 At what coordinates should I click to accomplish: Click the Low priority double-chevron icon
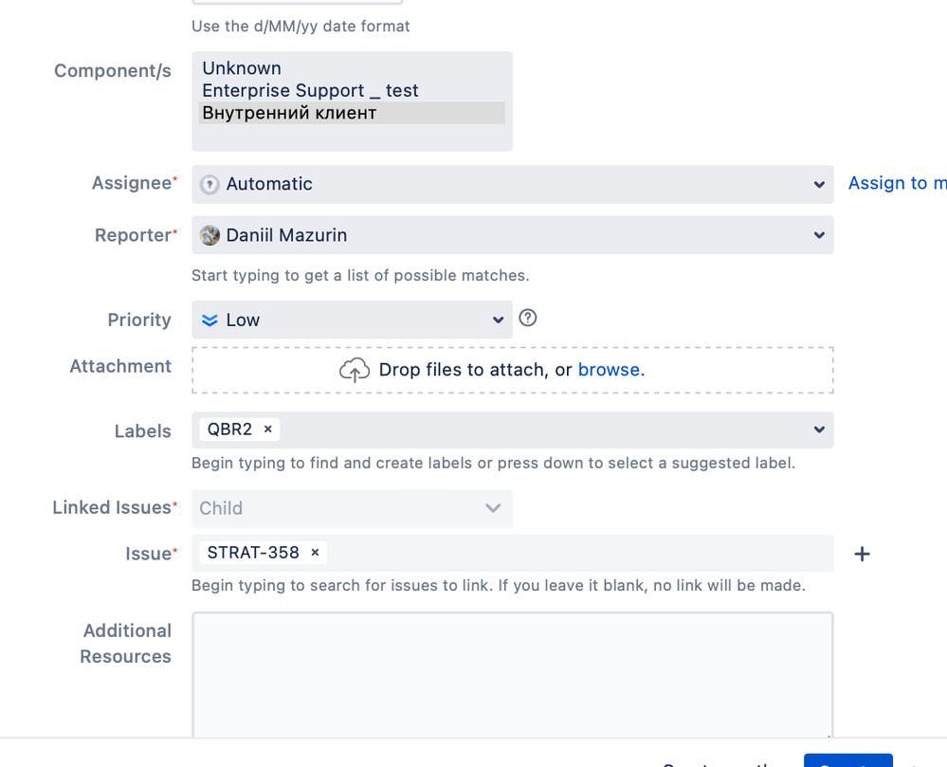coord(209,320)
